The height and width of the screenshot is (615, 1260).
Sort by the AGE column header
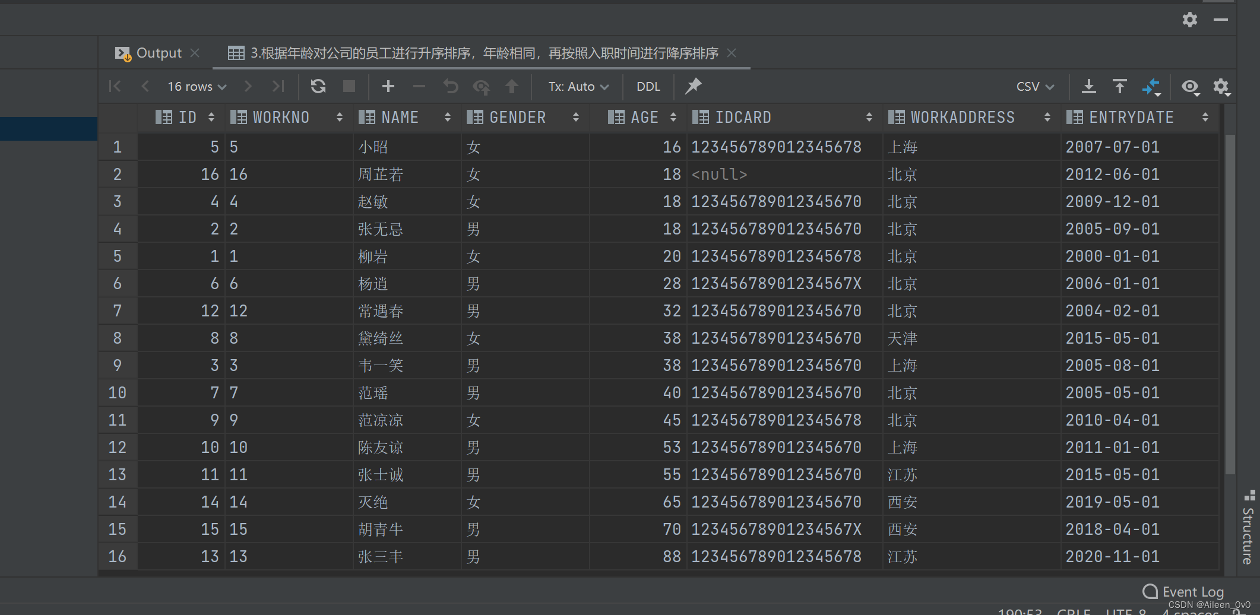638,118
